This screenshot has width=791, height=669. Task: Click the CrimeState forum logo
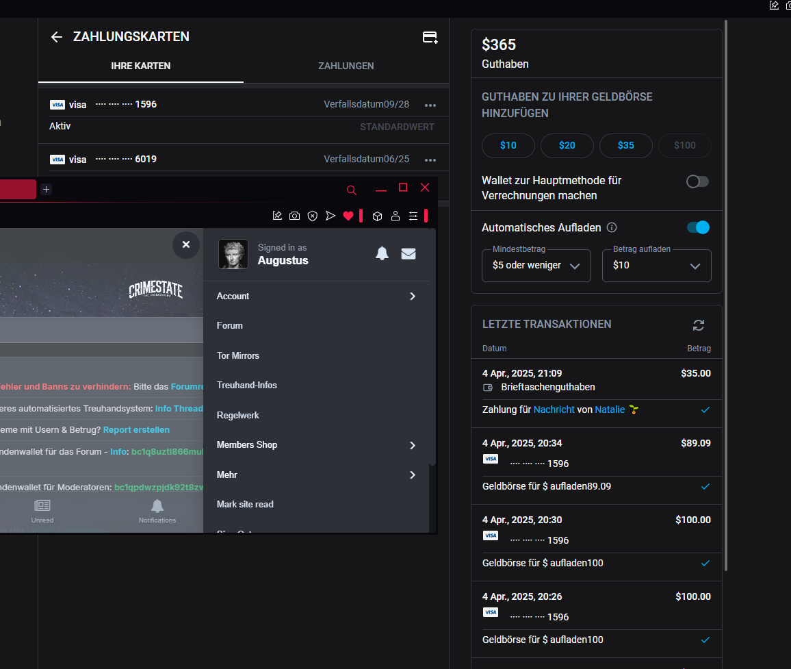tap(156, 290)
